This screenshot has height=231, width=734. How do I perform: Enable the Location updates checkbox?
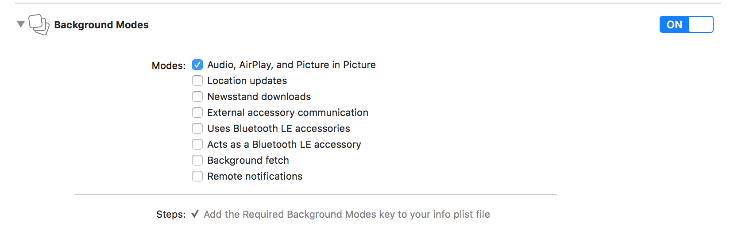(x=197, y=81)
